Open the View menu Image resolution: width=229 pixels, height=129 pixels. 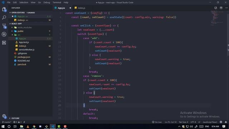(33, 3)
